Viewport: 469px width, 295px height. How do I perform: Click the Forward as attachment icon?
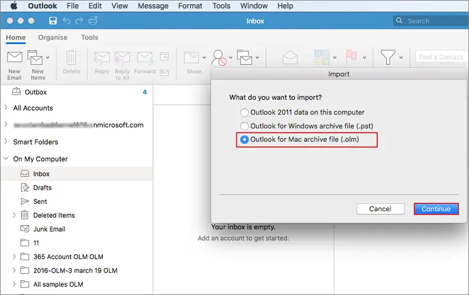(164, 72)
